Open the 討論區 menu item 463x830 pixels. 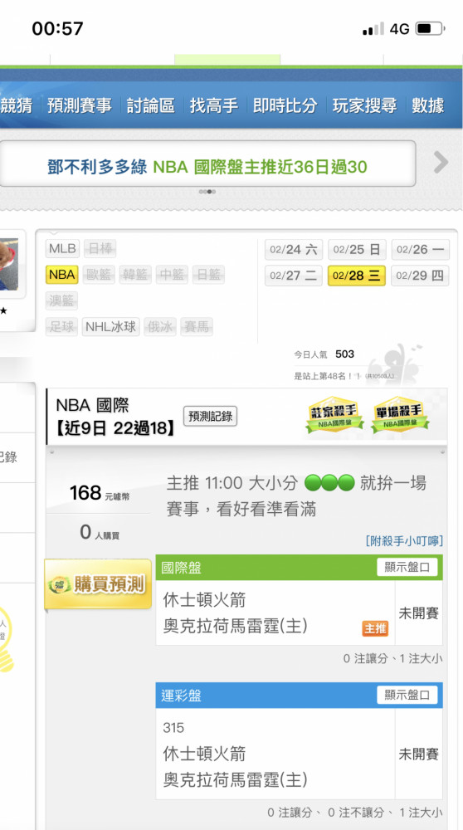[151, 105]
